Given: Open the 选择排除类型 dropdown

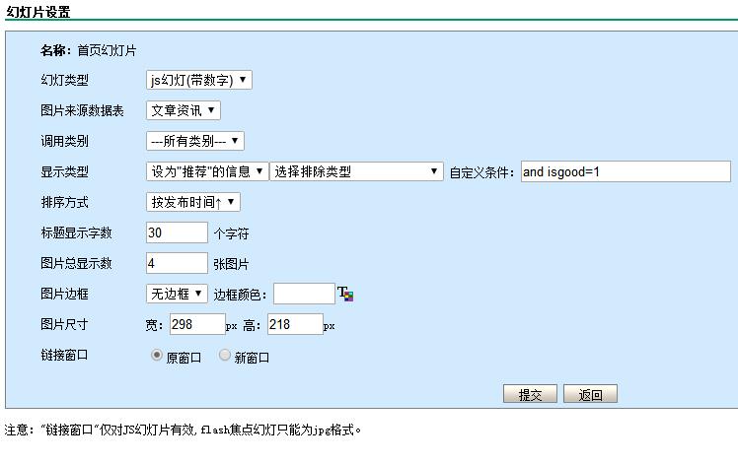Looking at the screenshot, I should coord(356,171).
